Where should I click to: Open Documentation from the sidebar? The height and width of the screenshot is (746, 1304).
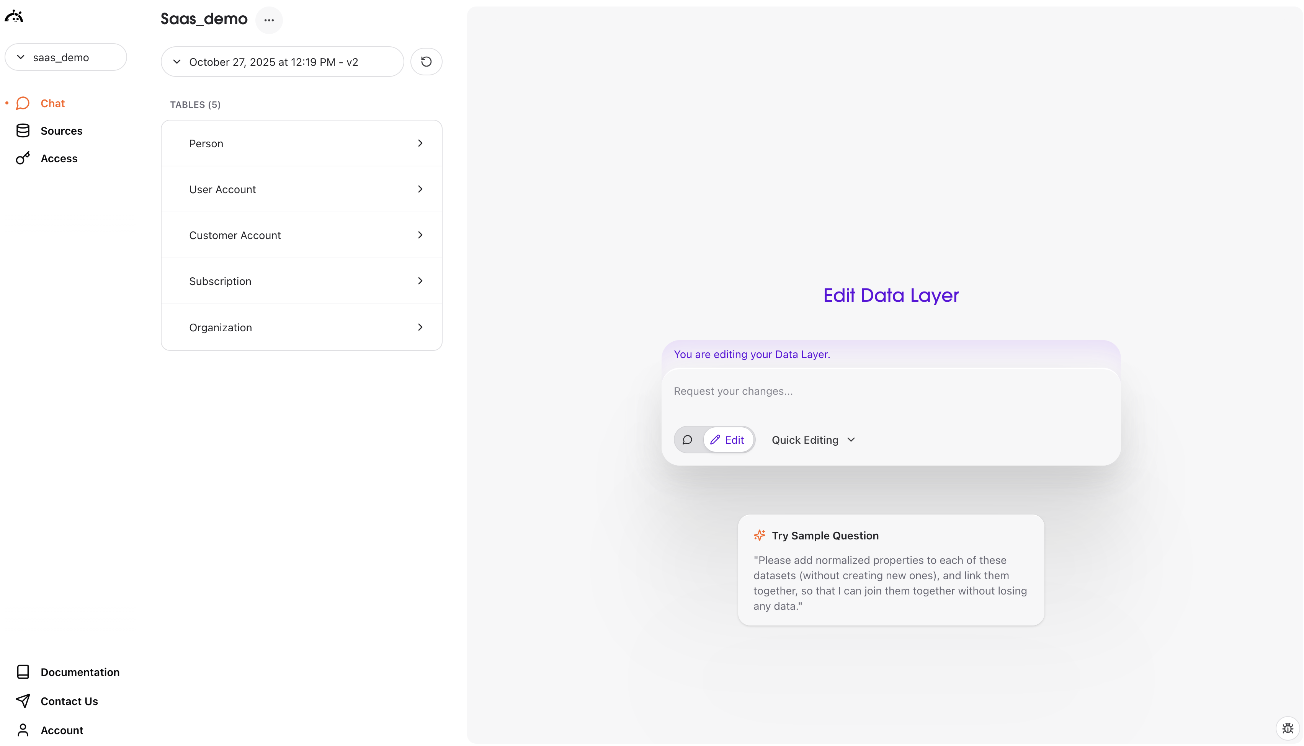80,672
